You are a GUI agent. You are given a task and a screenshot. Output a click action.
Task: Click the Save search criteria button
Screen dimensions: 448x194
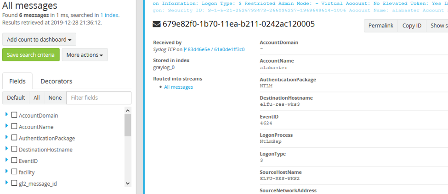coord(31,55)
